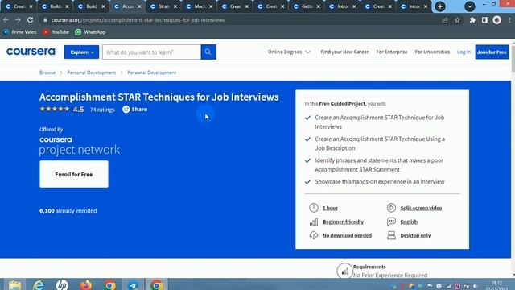Click Find your New Career
Viewport: 515px width, 290px height.
click(344, 52)
